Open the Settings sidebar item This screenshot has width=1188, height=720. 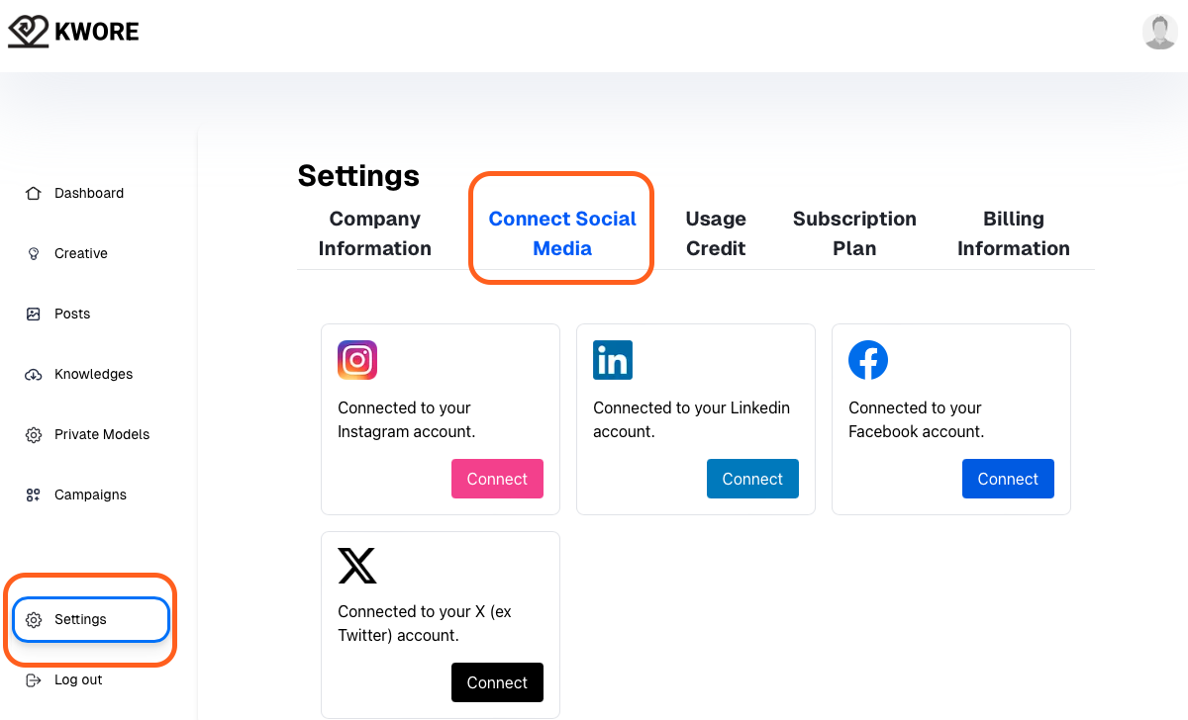click(x=91, y=619)
